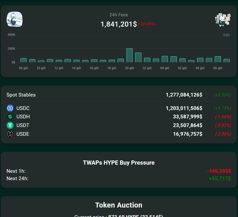Click the USDE amount 16,976,757$

pos(187,134)
